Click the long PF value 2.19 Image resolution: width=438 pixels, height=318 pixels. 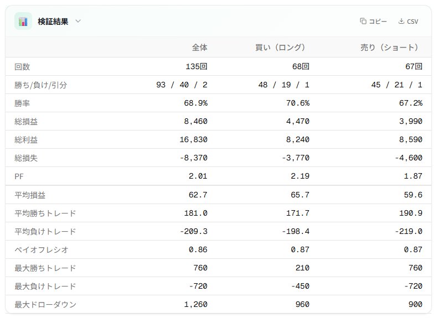coord(300,176)
